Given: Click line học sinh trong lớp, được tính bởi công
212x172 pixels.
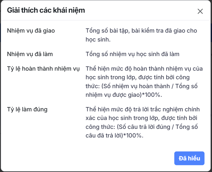Looking at the screenshot, I should click(x=138, y=78).
